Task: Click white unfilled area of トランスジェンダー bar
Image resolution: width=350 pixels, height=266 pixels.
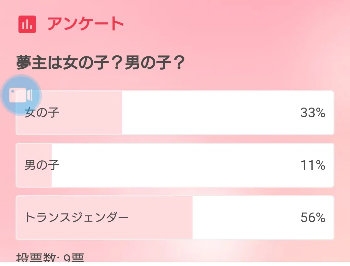Action: click(x=246, y=218)
